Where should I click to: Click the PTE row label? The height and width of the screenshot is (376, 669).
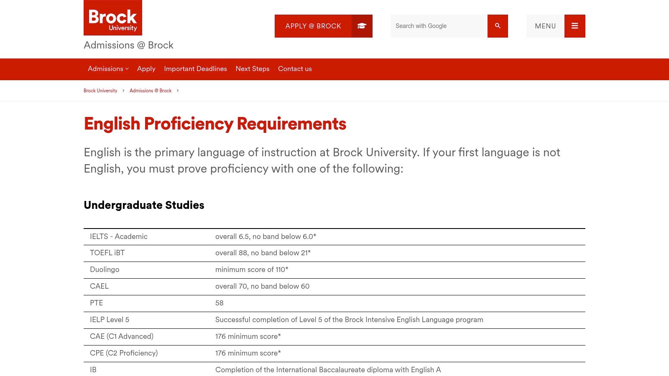click(96, 303)
